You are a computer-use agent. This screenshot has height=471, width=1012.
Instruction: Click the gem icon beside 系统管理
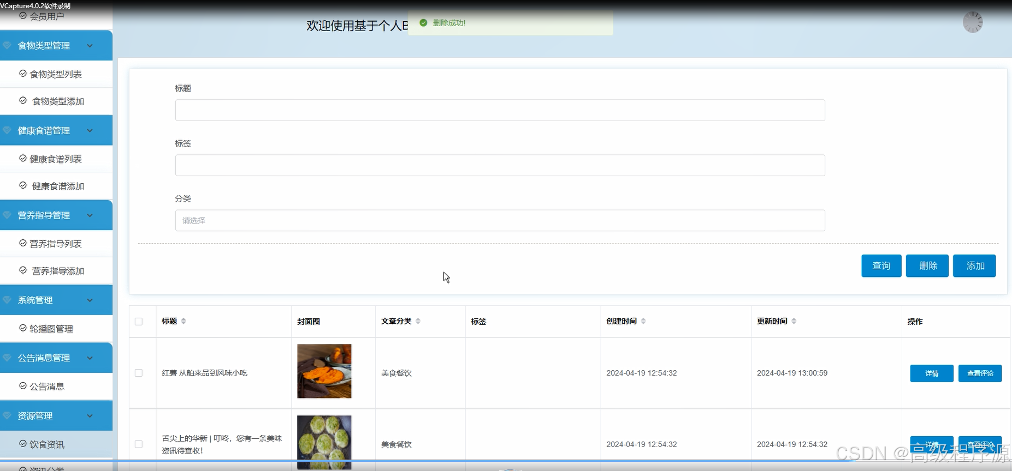coord(7,300)
